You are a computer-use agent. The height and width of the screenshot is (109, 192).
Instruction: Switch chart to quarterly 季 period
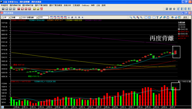(79, 17)
